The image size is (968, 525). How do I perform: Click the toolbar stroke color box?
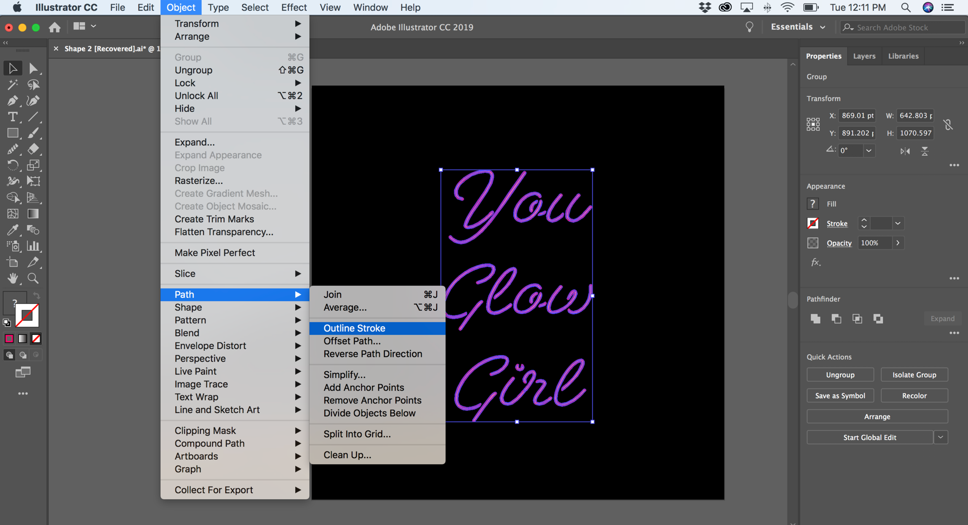pos(27,315)
